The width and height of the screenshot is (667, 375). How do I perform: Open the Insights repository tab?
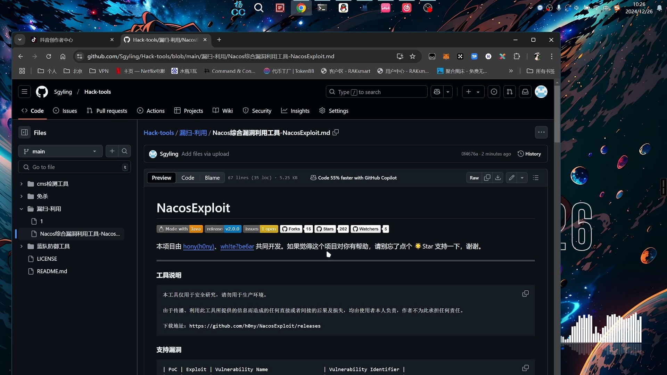(295, 110)
